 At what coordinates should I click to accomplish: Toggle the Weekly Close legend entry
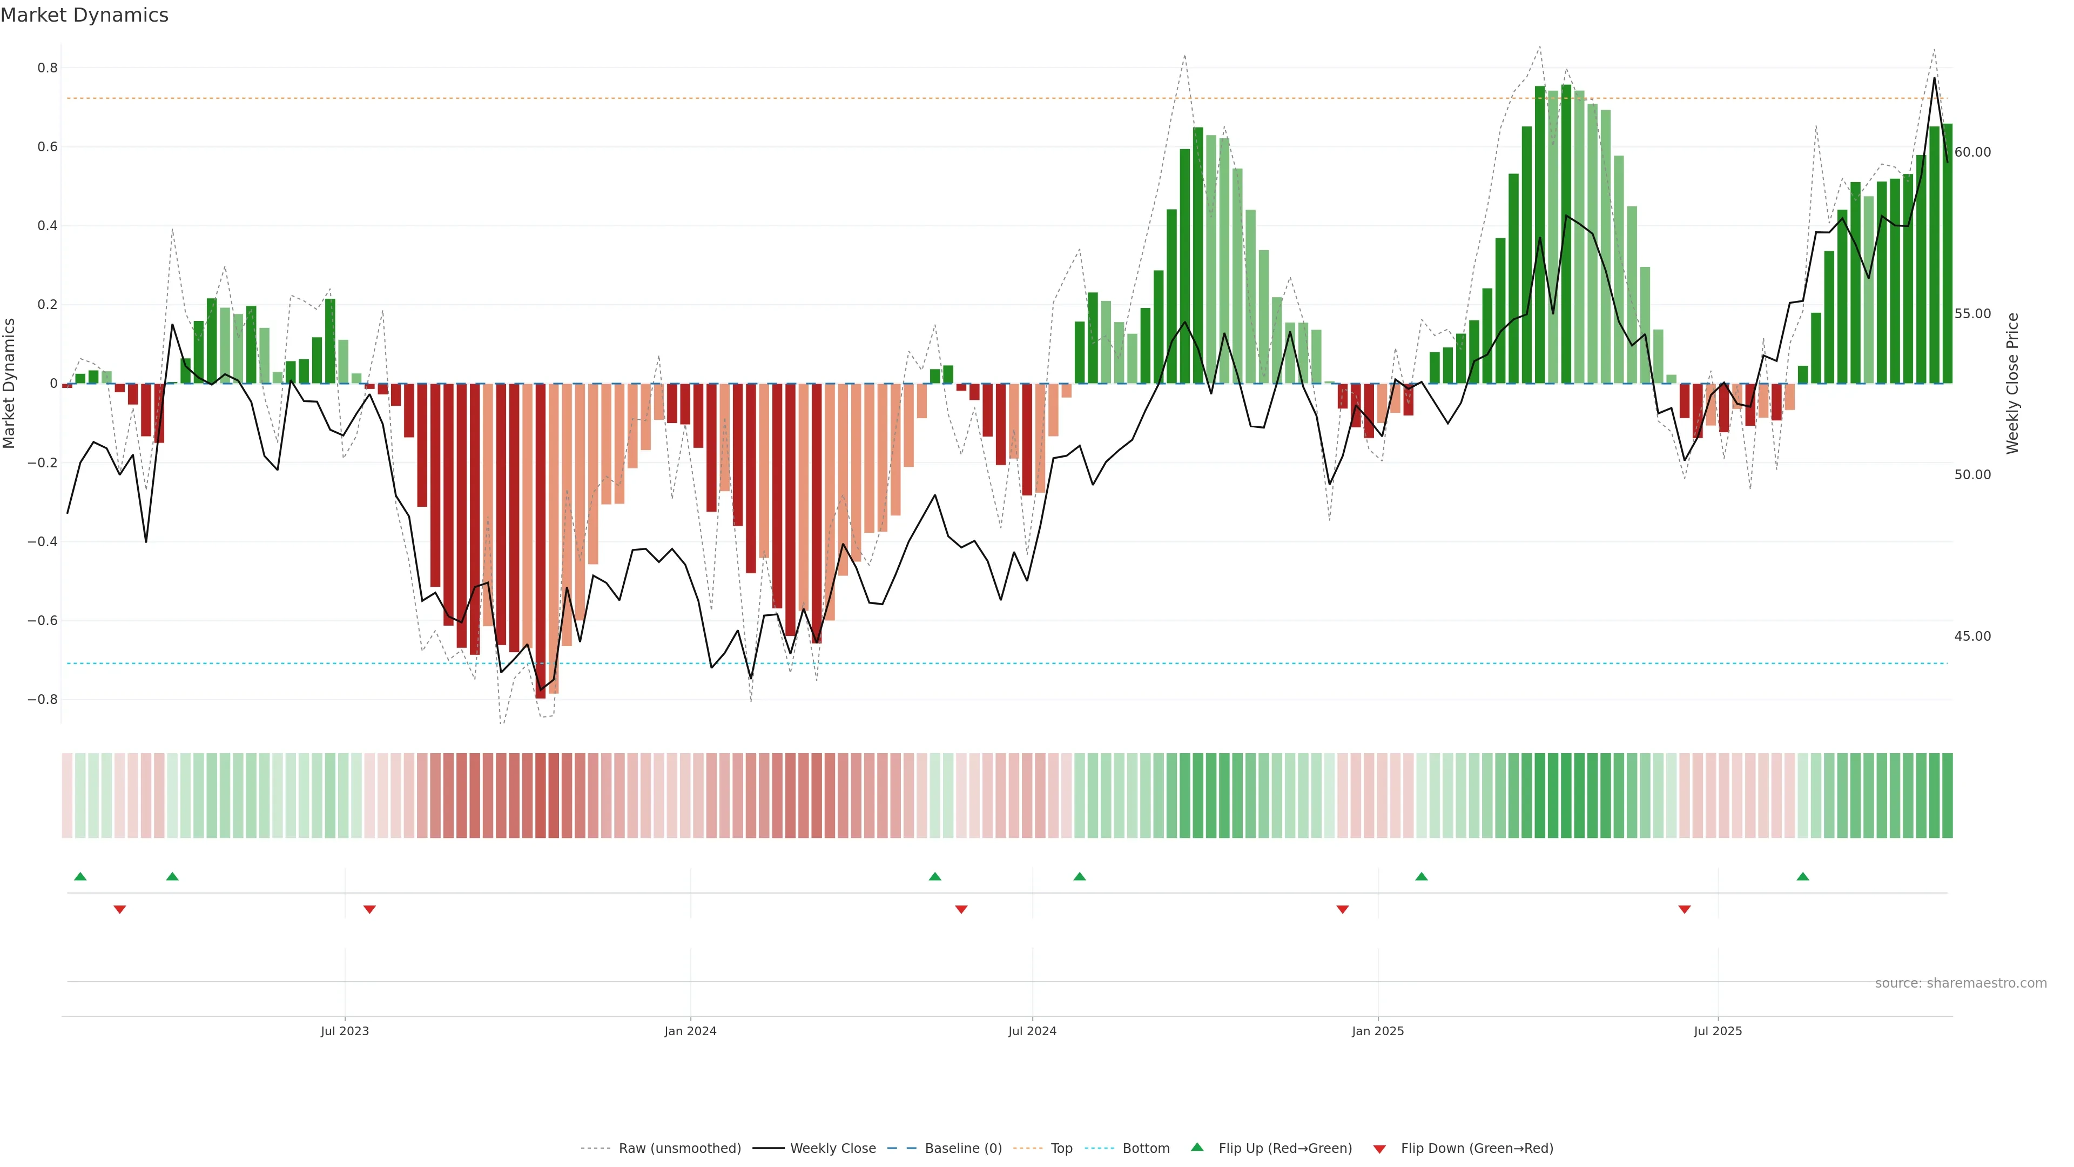pyautogui.click(x=832, y=1149)
